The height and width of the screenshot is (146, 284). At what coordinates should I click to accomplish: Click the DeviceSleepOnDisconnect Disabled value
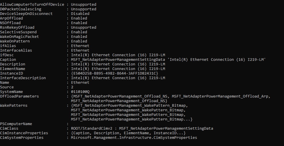pos(80,13)
